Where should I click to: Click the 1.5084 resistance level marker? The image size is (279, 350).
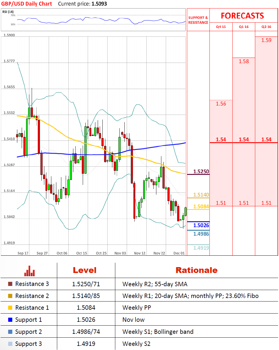pos(201,207)
